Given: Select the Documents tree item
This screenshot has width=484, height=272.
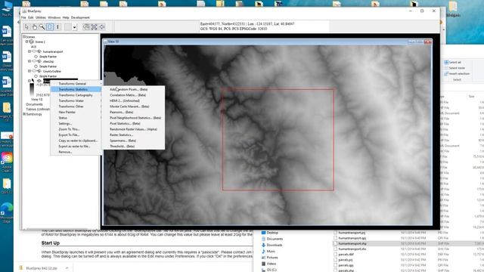Looking at the screenshot, I should coord(34,104).
